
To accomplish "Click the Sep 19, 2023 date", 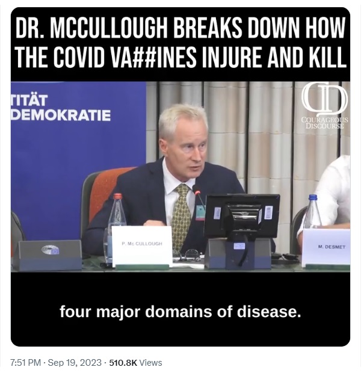I will 75,363.
